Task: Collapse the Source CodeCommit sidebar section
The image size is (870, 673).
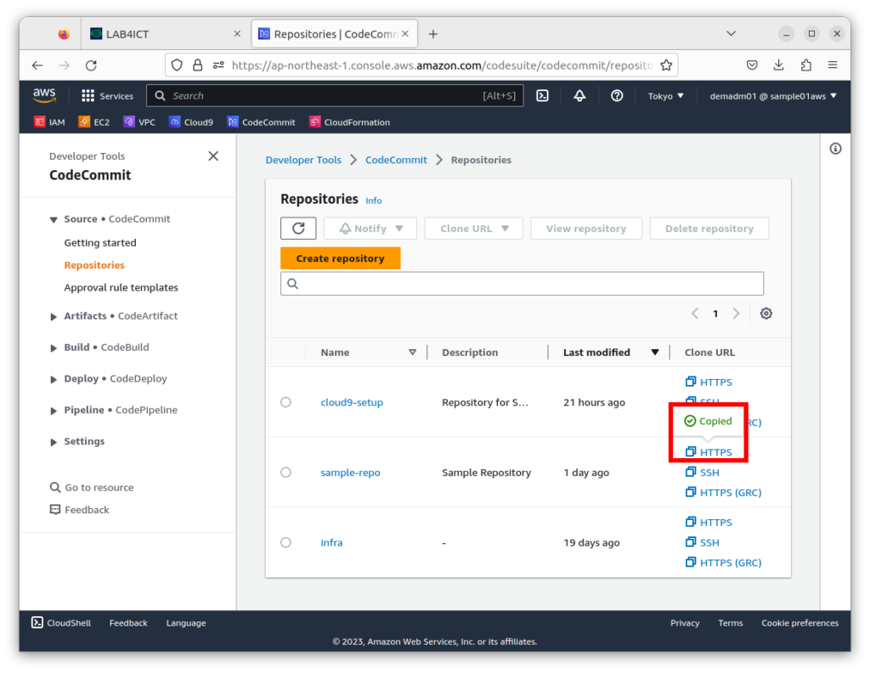Action: tap(54, 218)
